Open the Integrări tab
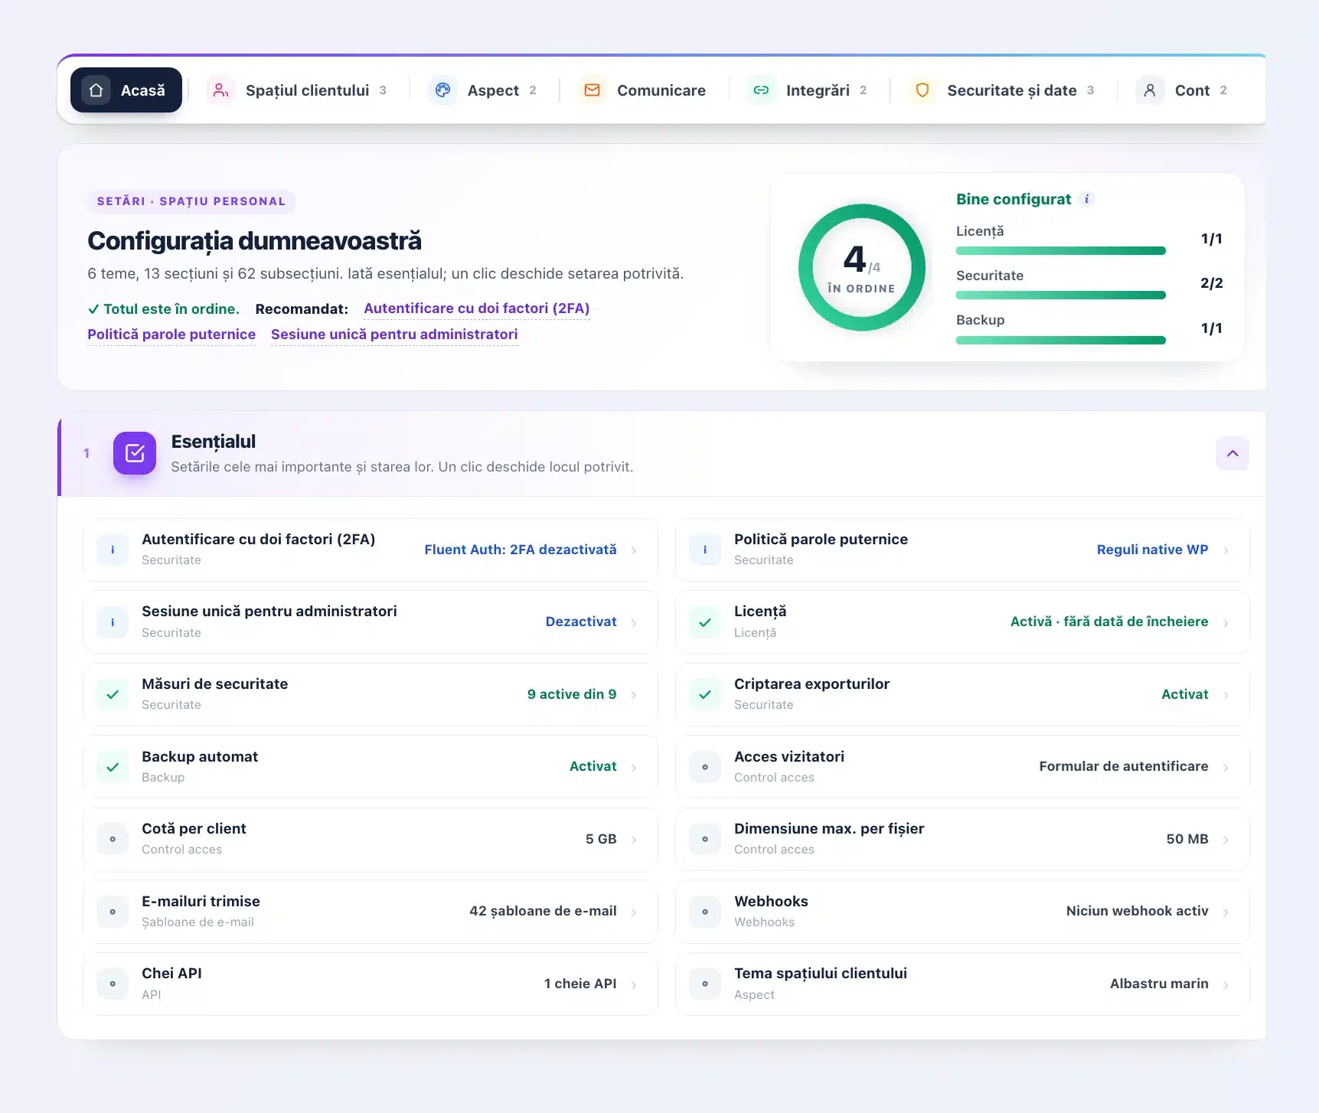The width and height of the screenshot is (1319, 1113). point(808,90)
